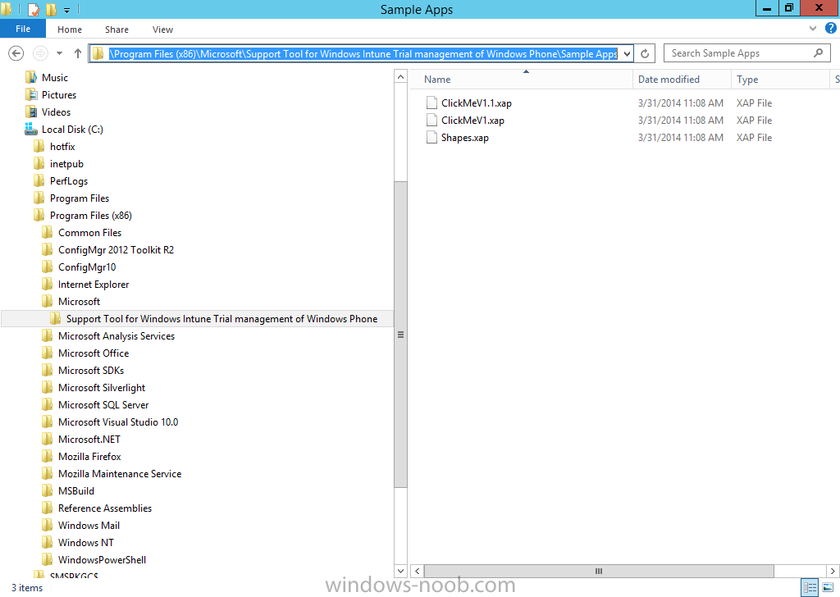Viewport: 840px width, 597px height.
Task: Click the Shapes.xap file name
Action: 464,138
